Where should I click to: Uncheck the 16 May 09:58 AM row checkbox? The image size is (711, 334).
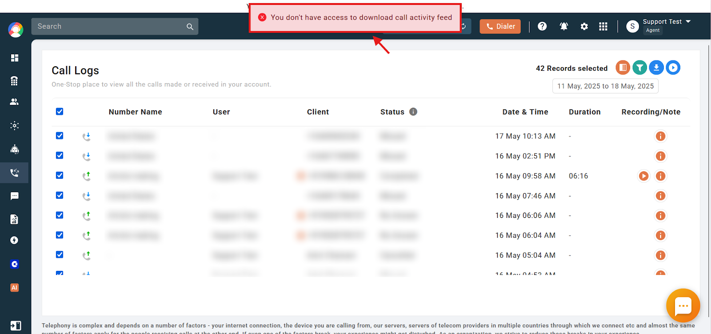pos(60,175)
